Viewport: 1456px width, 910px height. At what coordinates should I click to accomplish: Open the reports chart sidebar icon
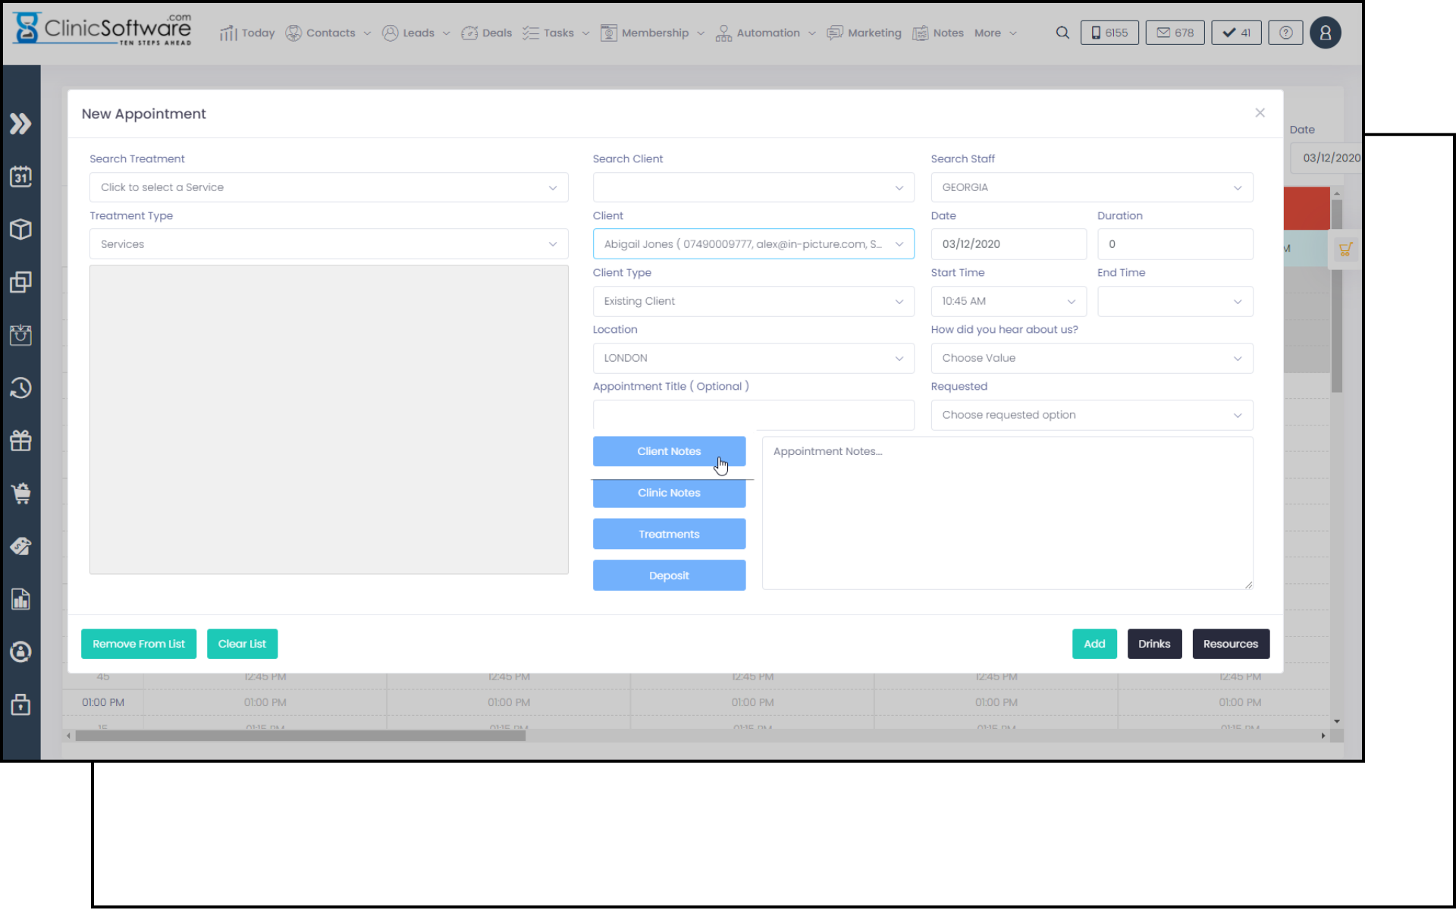(20, 599)
